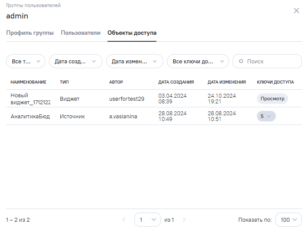Go to next page arrow
The width and height of the screenshot is (308, 227).
[184, 220]
